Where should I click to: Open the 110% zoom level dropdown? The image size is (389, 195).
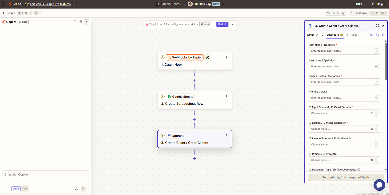[360, 4]
